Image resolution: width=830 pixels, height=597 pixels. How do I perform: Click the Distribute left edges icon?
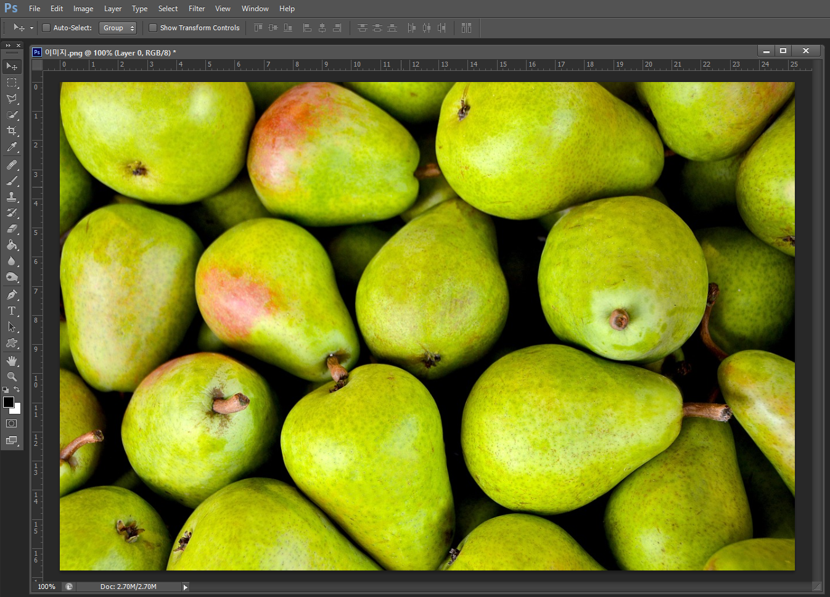tap(411, 28)
